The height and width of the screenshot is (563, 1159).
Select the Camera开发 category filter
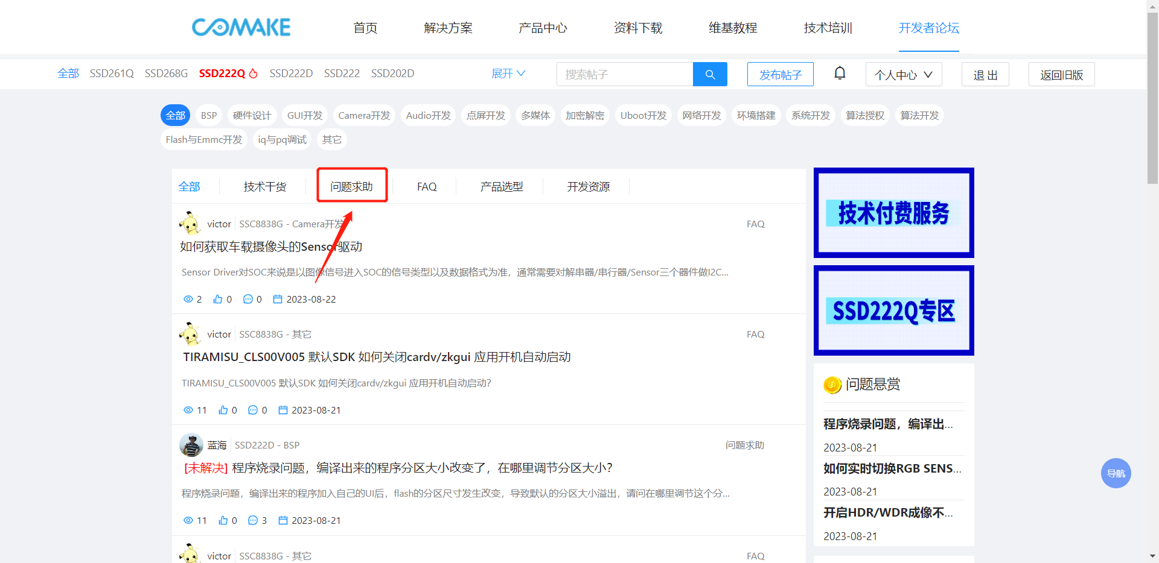pos(364,116)
